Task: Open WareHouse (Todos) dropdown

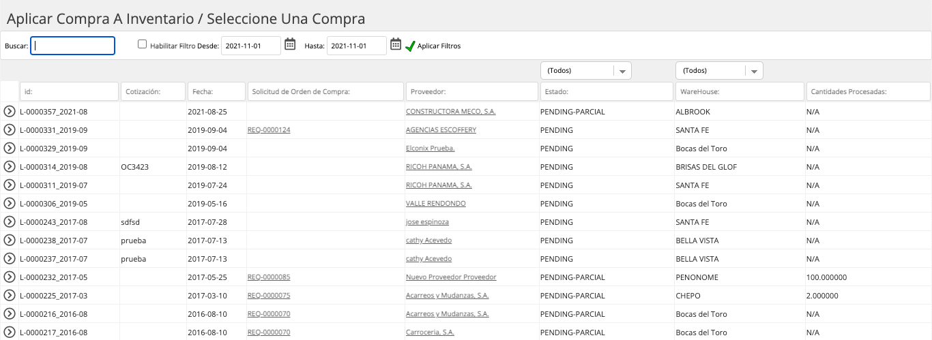Action: point(718,71)
